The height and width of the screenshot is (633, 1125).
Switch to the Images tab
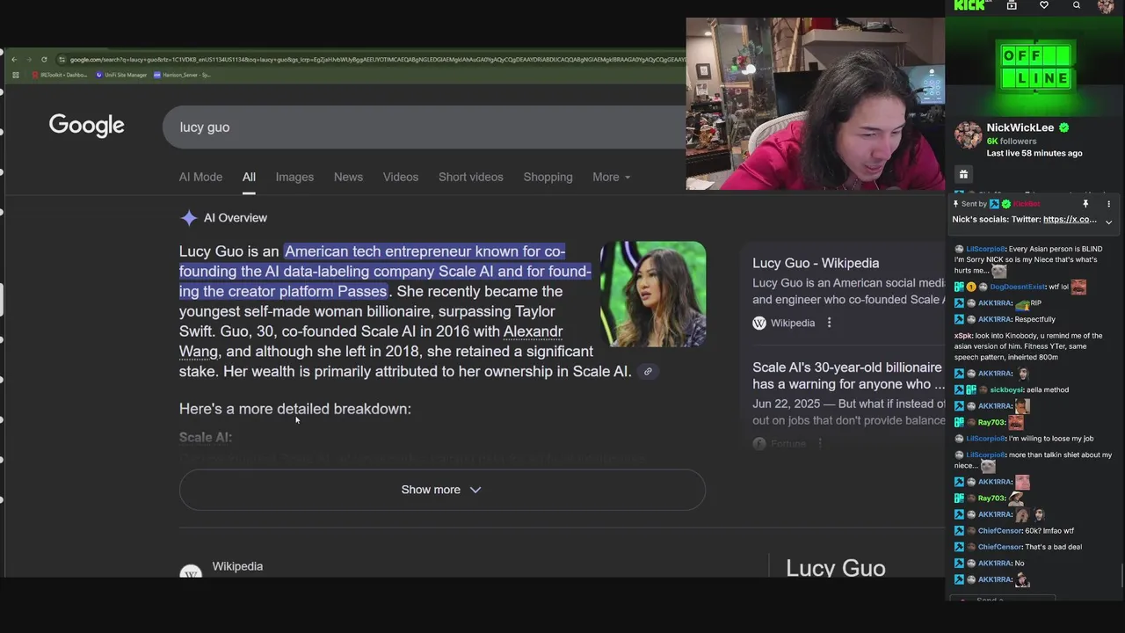pos(294,177)
